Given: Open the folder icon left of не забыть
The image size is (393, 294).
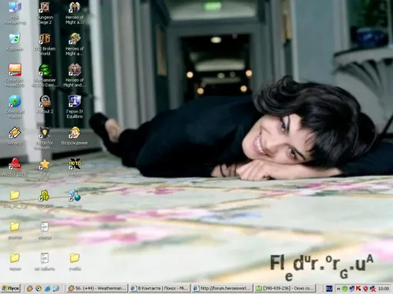Looking at the screenshot, I should (15, 262).
